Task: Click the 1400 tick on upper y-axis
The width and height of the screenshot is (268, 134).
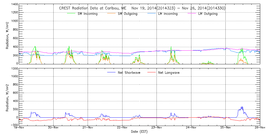Action: coord(14,5)
